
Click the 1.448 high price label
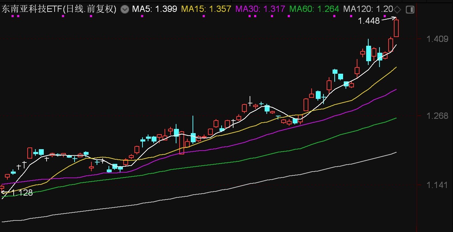point(369,21)
